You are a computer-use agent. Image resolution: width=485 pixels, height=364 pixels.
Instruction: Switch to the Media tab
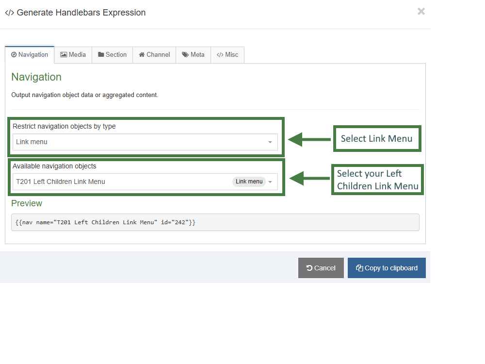[x=73, y=55]
